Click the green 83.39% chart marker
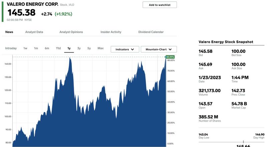Image resolution: width=267 pixels, height=147 pixels. 170,57
